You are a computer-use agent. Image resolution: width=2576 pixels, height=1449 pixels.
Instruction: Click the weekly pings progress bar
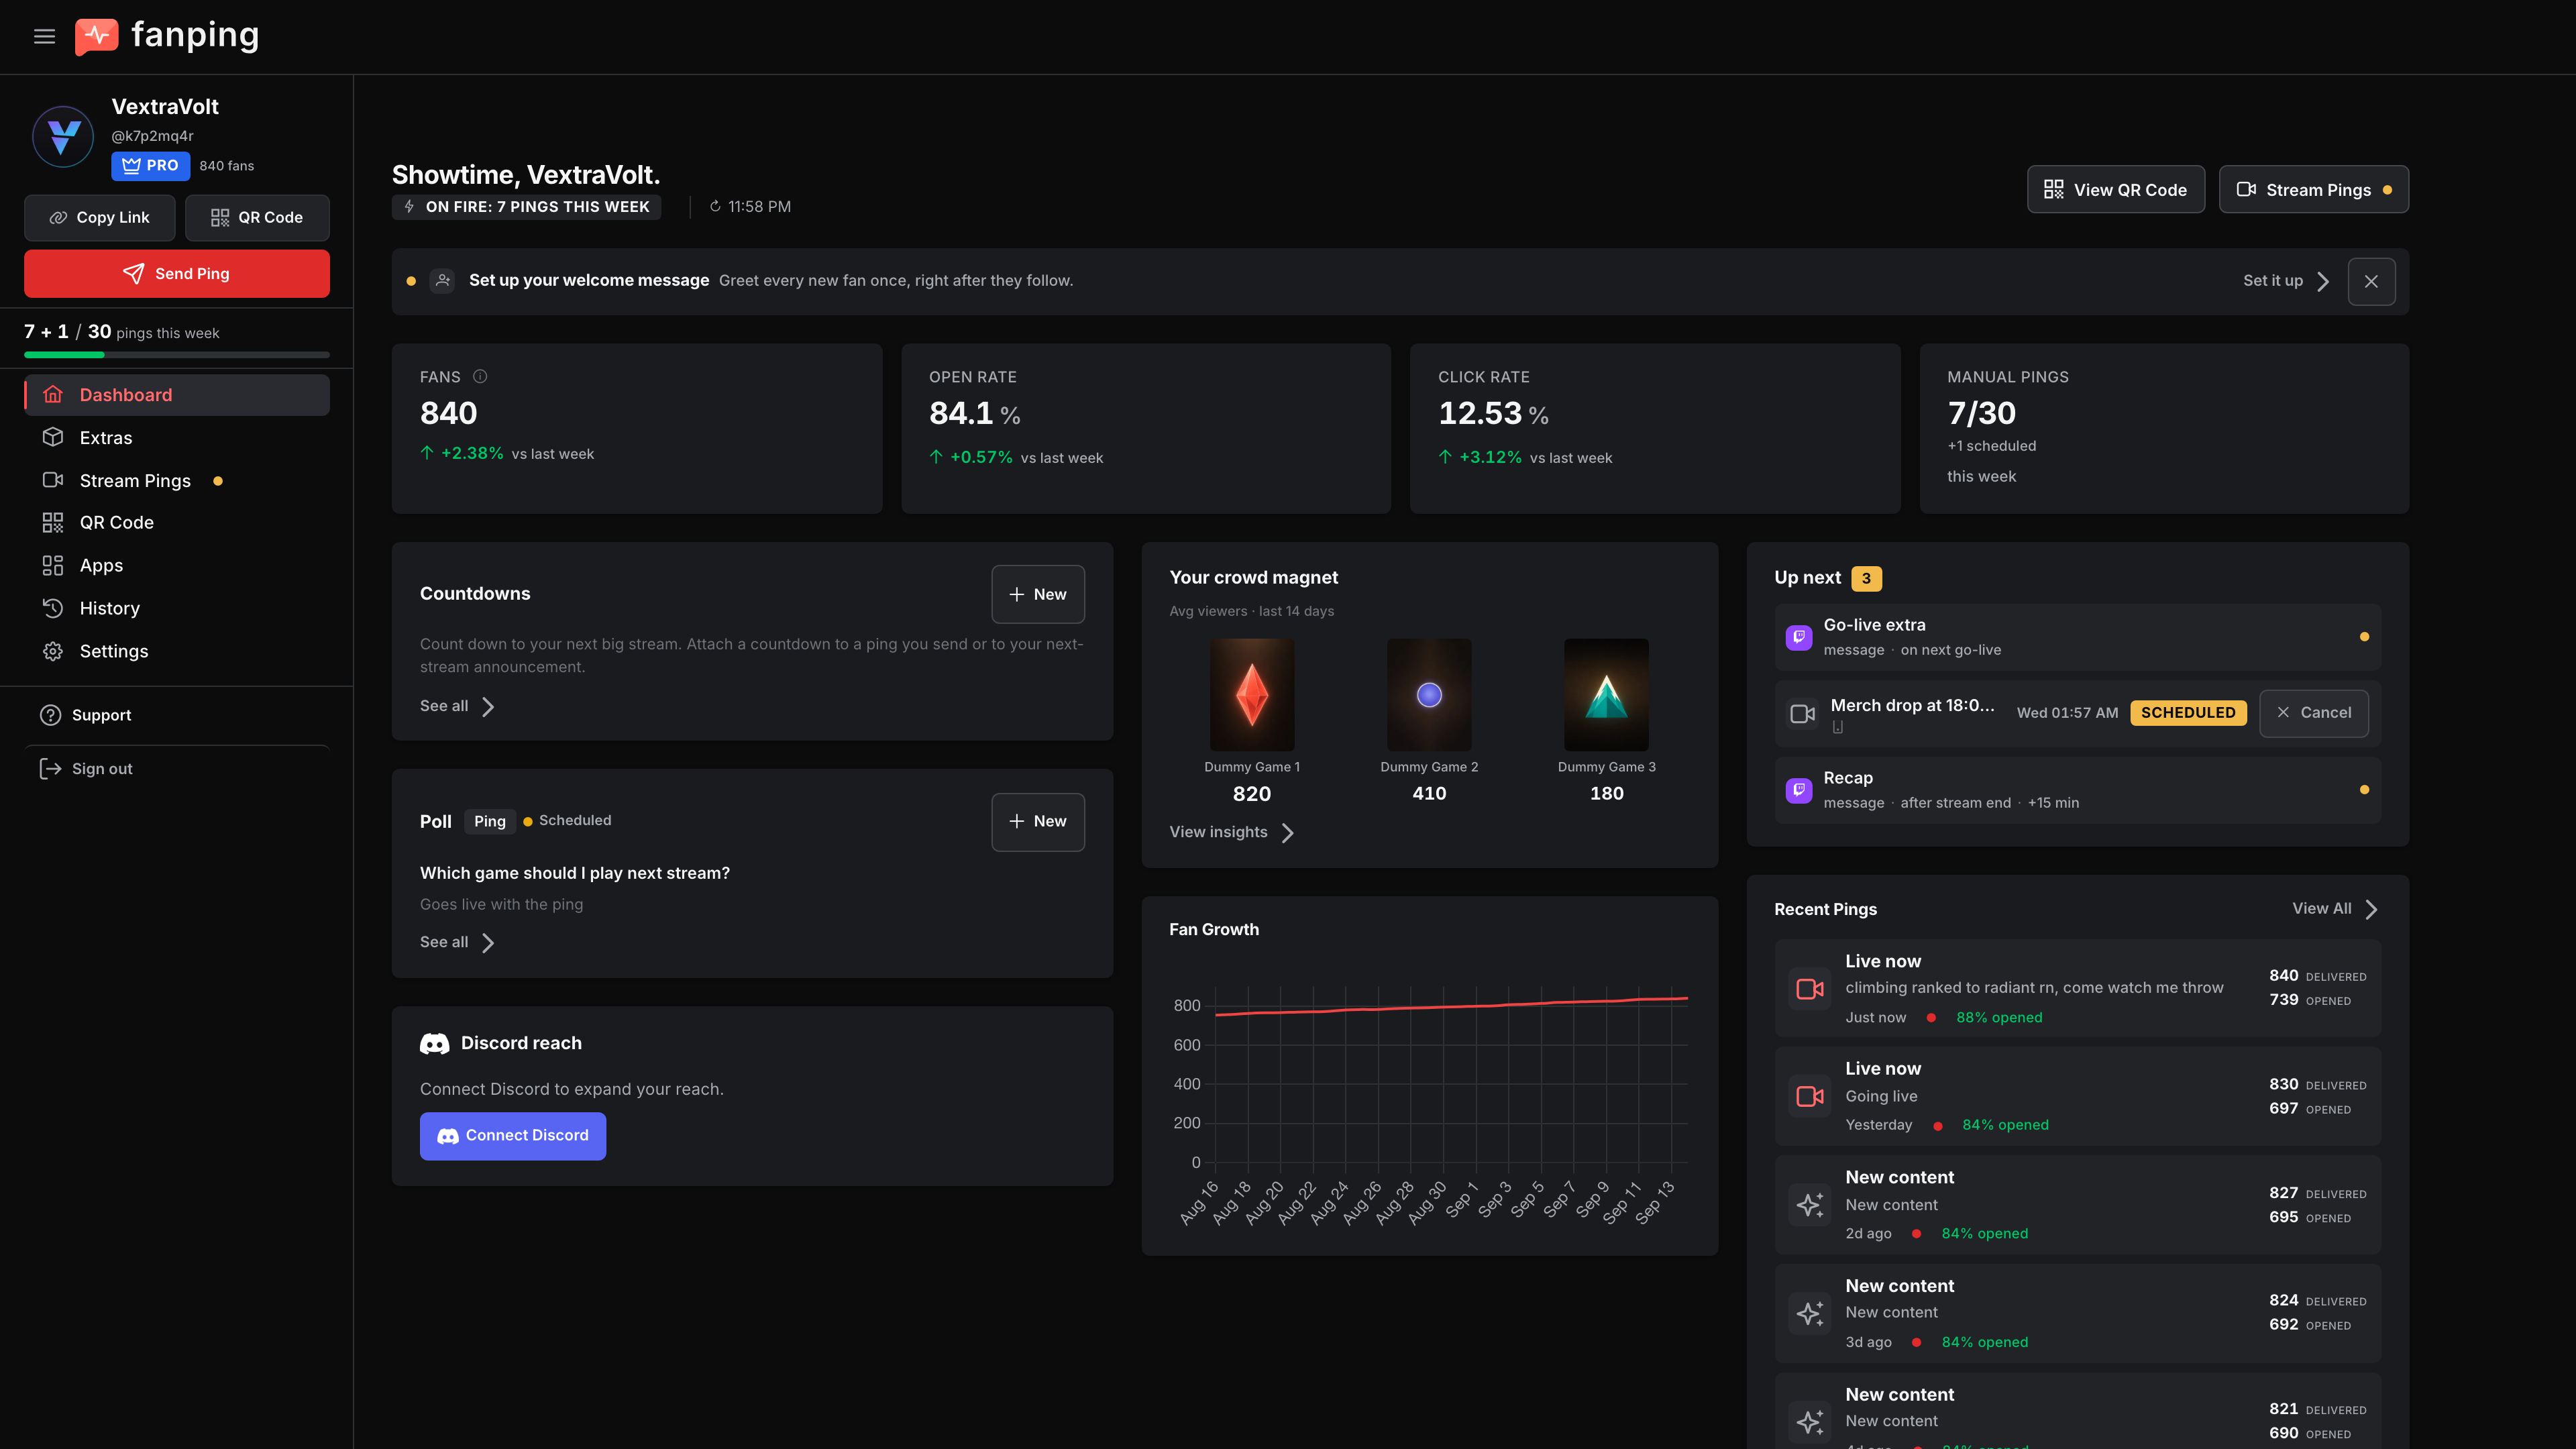[x=177, y=355]
